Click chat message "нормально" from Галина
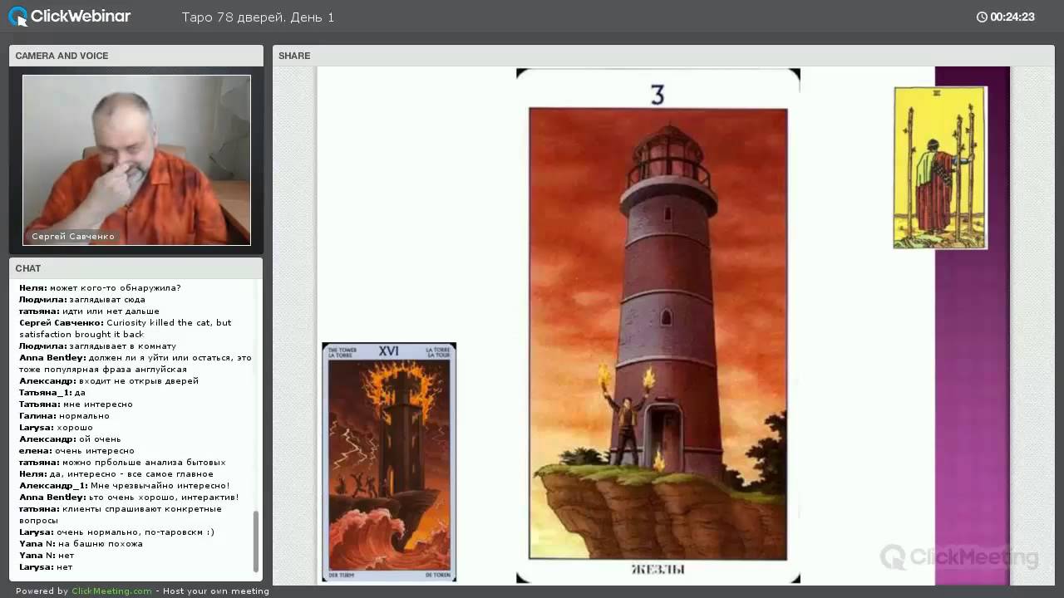The image size is (1064, 598). [84, 416]
